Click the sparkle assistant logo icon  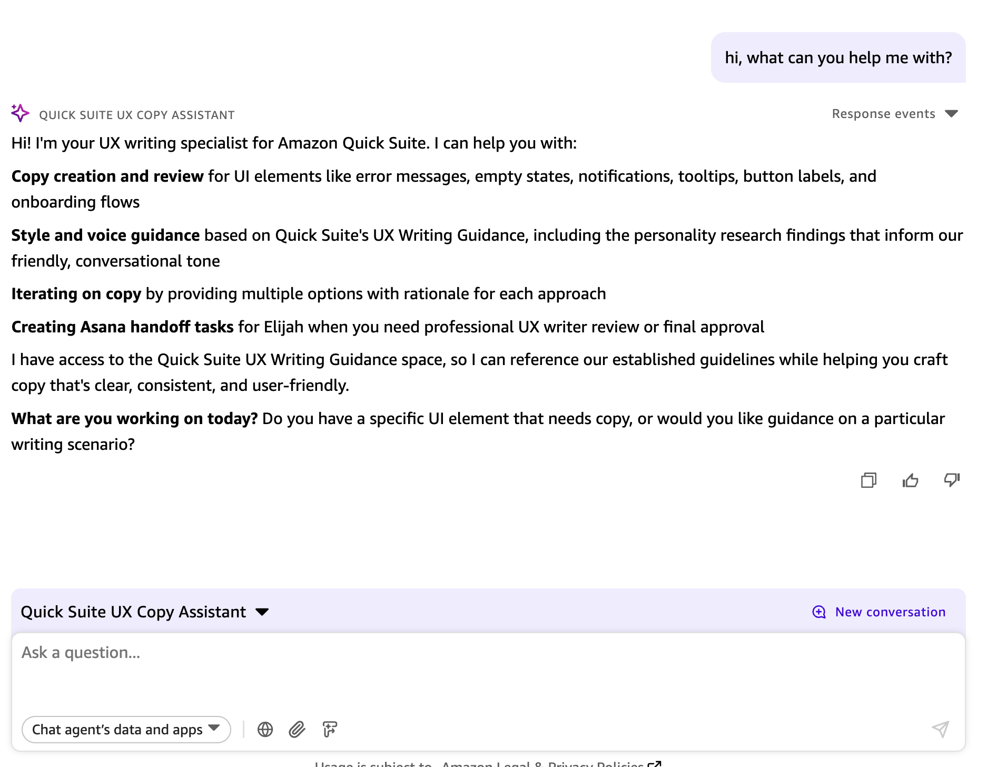[x=19, y=112]
